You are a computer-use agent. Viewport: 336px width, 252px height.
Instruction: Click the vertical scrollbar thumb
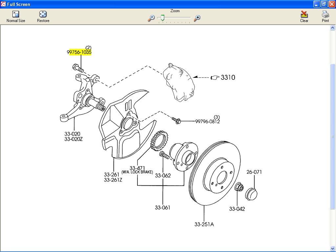click(x=332, y=136)
